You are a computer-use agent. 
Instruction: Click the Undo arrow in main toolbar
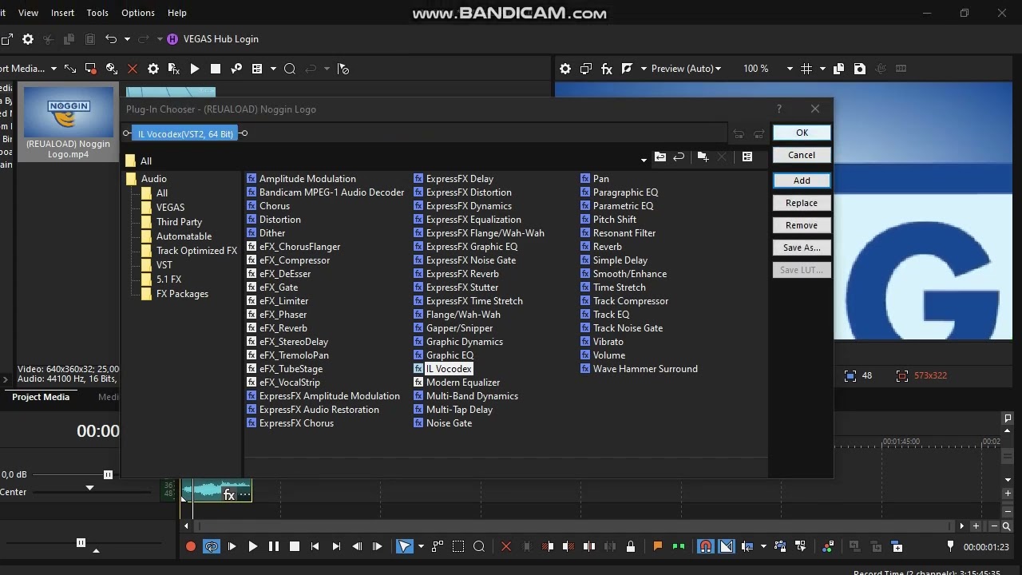111,39
